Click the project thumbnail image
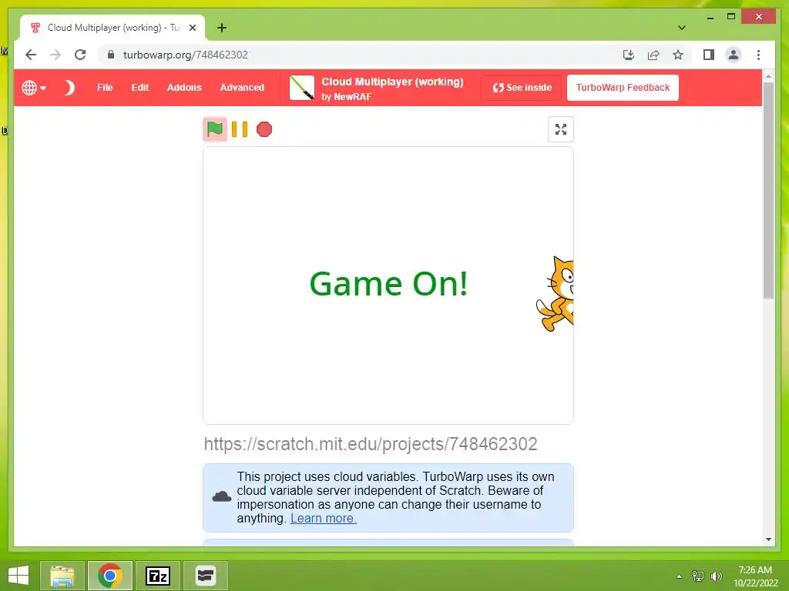The width and height of the screenshot is (789, 591). (302, 88)
